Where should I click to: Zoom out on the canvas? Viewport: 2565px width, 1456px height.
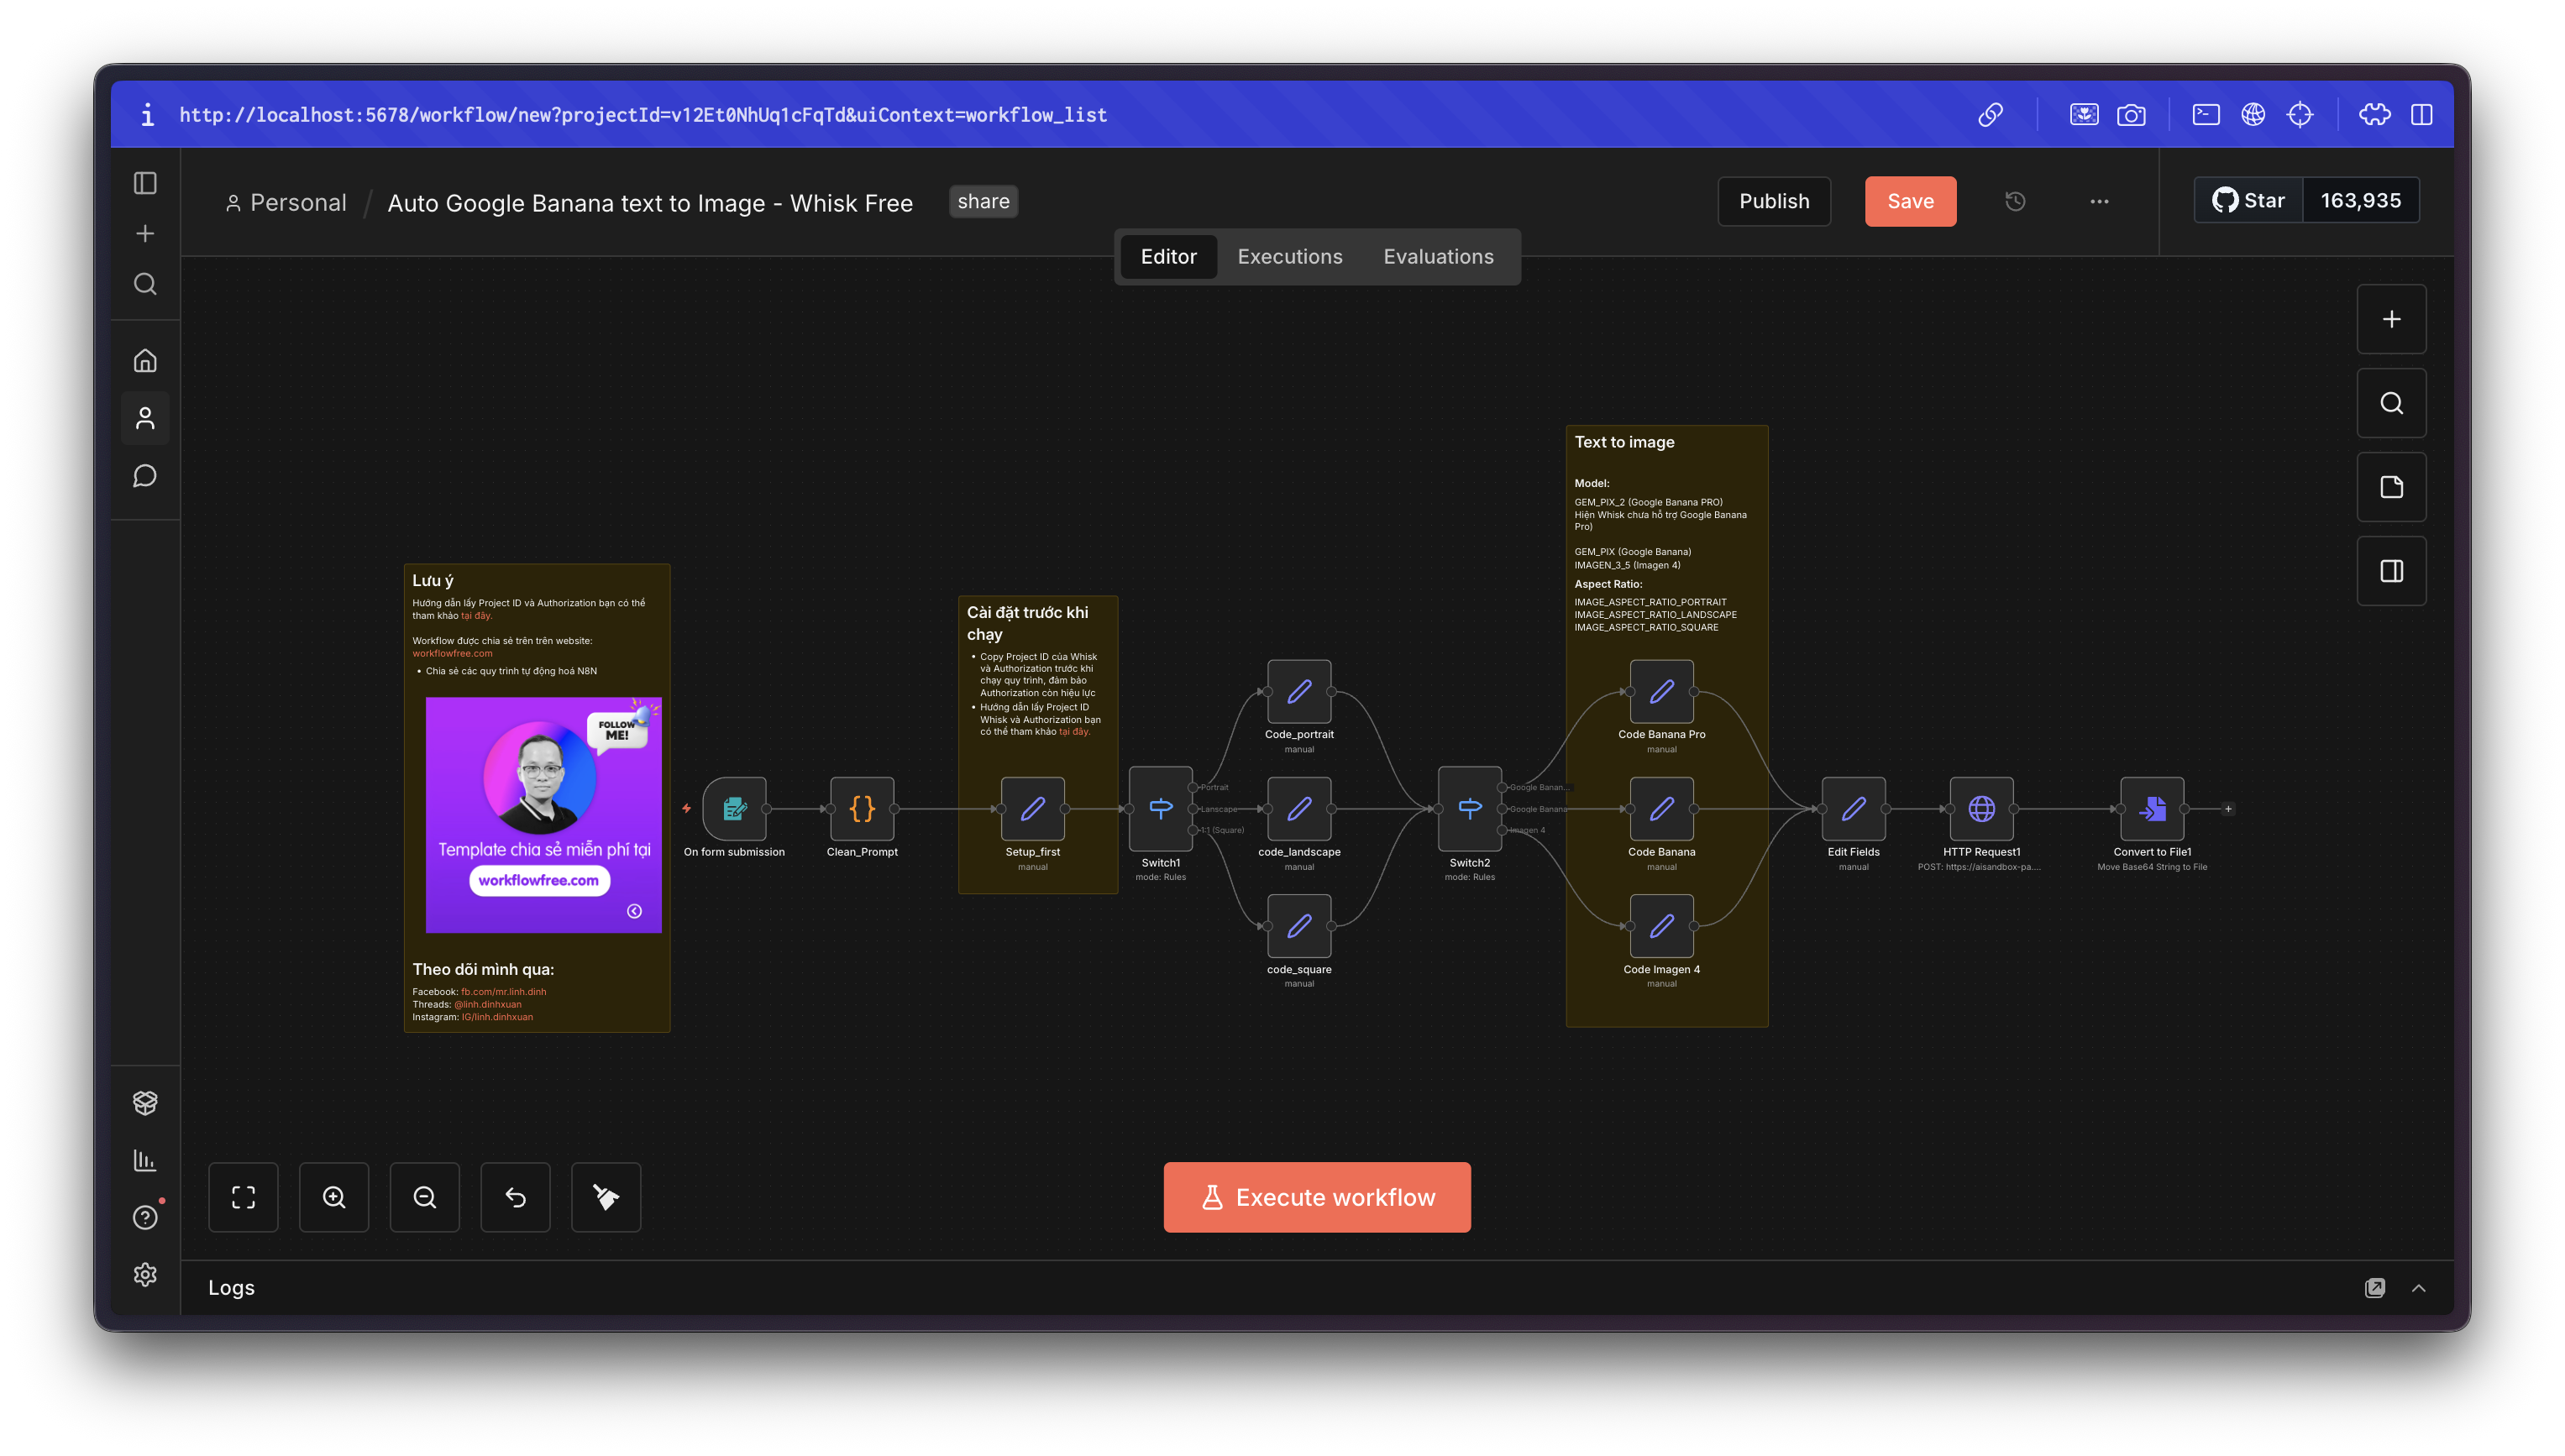pyautogui.click(x=424, y=1197)
